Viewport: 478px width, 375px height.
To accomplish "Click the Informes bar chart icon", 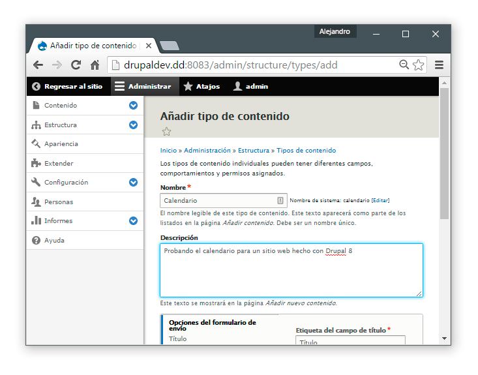I will [x=36, y=220].
